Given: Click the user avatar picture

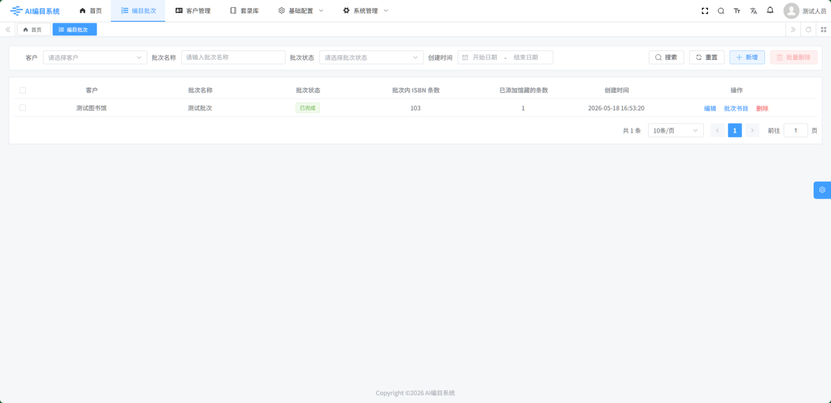Looking at the screenshot, I should click(x=791, y=11).
